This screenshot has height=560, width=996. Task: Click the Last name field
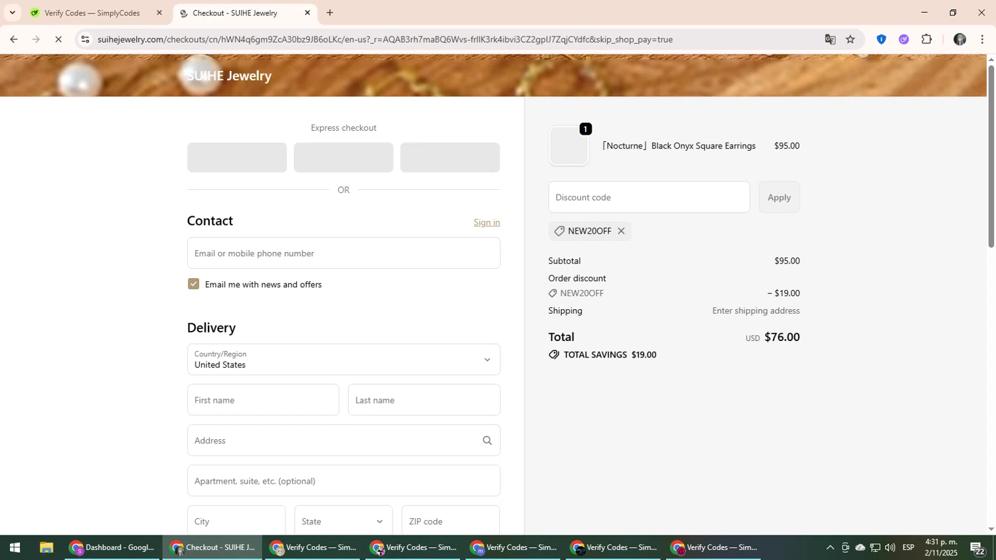[424, 400]
